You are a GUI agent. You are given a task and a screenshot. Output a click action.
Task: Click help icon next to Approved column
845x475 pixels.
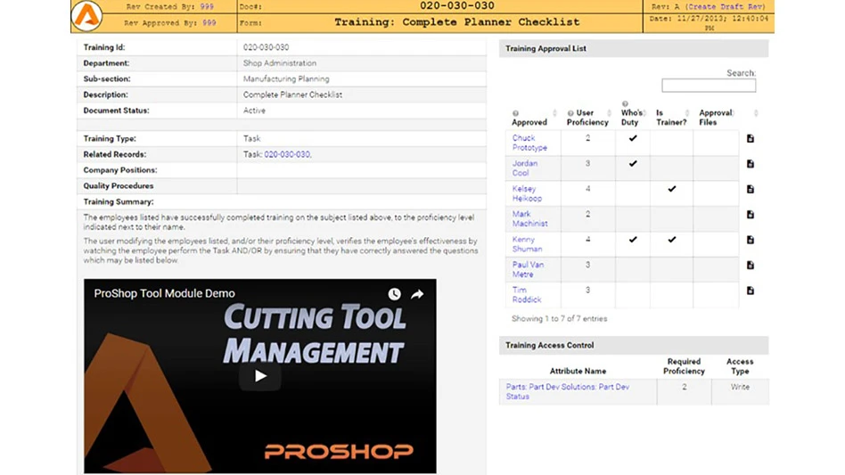click(515, 113)
